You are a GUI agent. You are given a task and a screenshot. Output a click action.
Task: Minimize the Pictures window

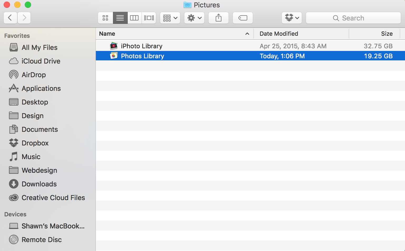(x=17, y=5)
